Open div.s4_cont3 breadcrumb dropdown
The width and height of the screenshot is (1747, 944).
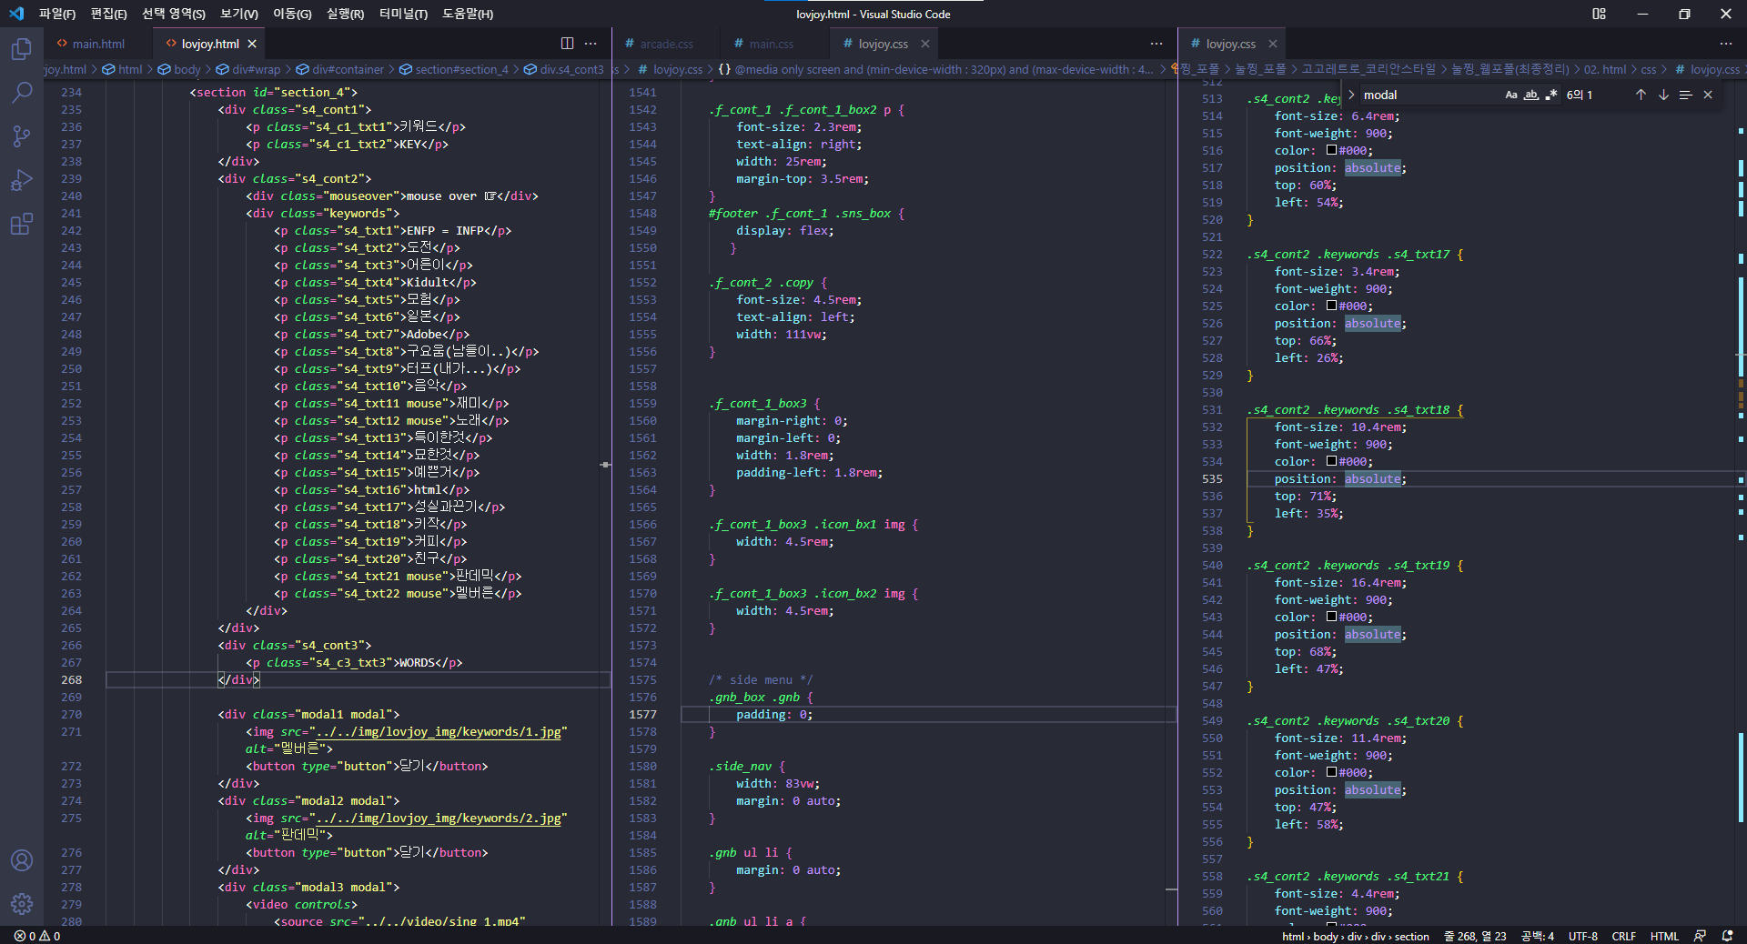[x=564, y=69]
